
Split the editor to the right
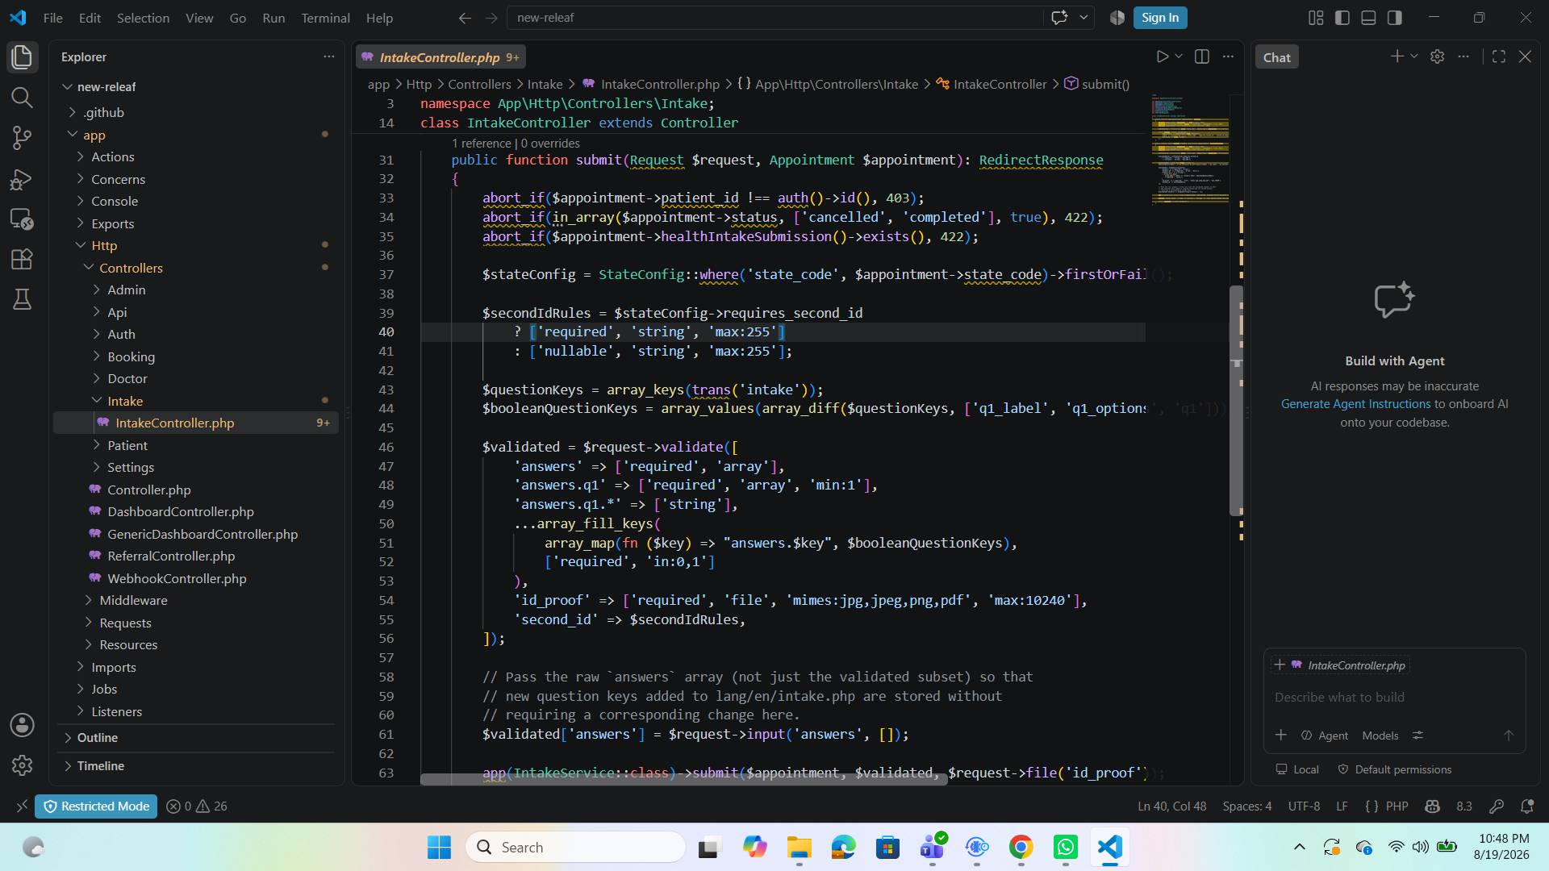(1201, 56)
